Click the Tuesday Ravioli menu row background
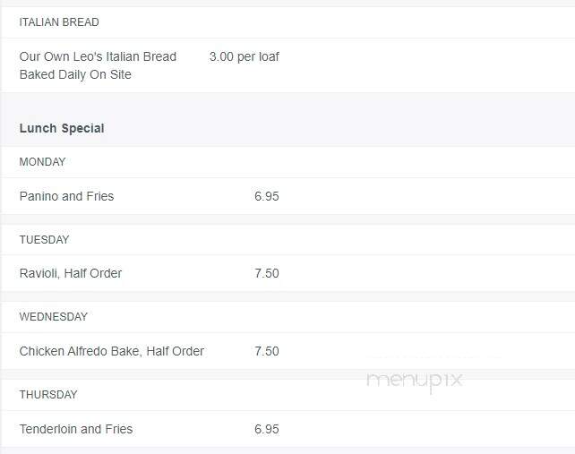The width and height of the screenshot is (575, 454). point(287,273)
